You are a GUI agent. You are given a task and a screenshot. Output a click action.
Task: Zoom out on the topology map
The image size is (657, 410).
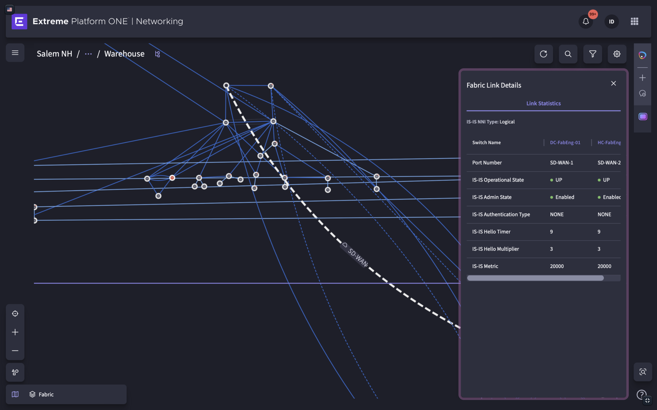[15, 351]
